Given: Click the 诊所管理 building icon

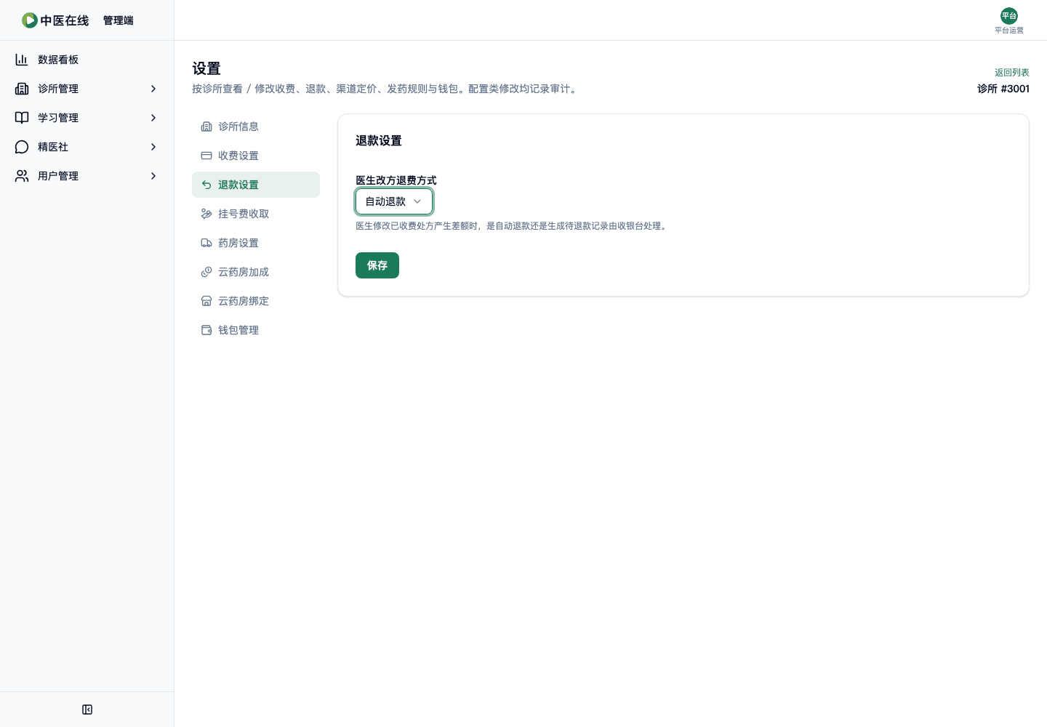Looking at the screenshot, I should 22,89.
